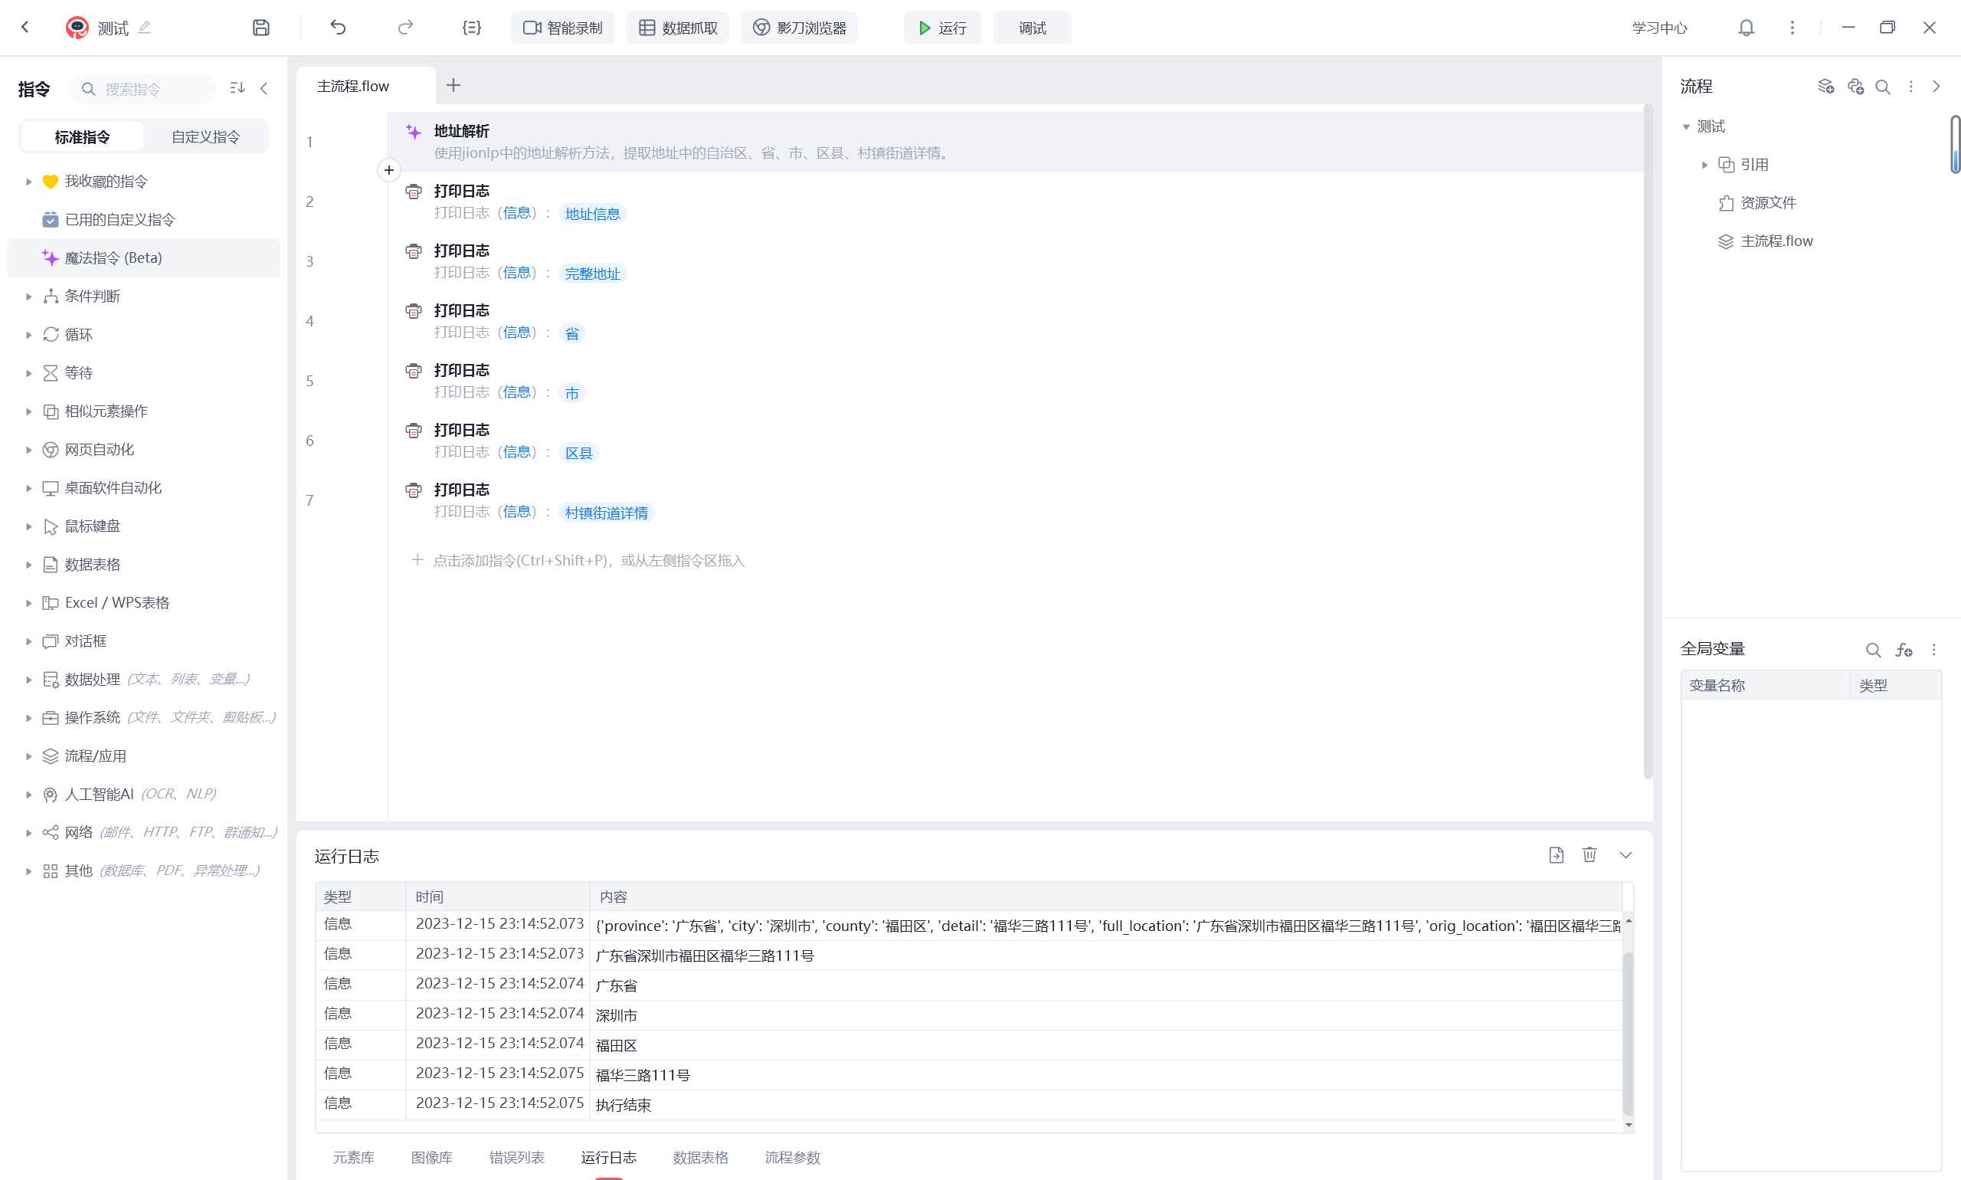Image resolution: width=1961 pixels, height=1180 pixels.
Task: Select the 标准指令 toggle
Action: tap(82, 136)
